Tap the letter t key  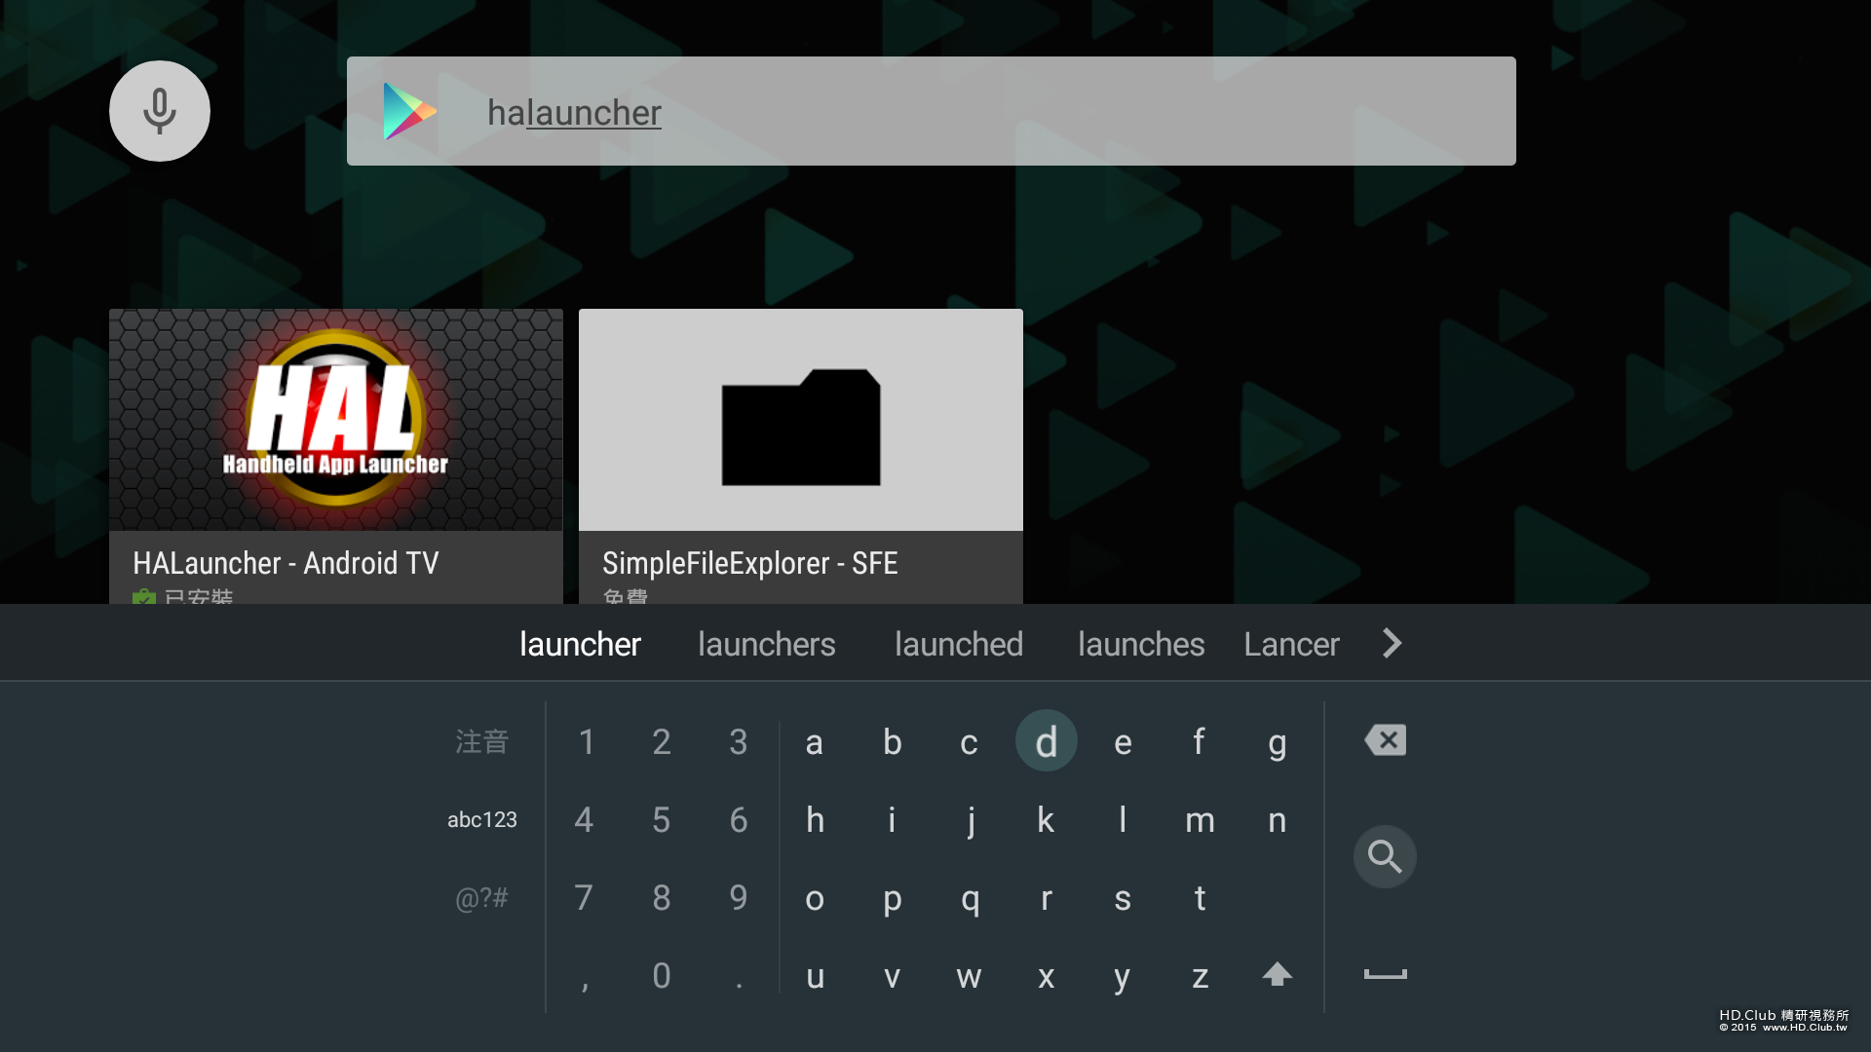pos(1200,898)
